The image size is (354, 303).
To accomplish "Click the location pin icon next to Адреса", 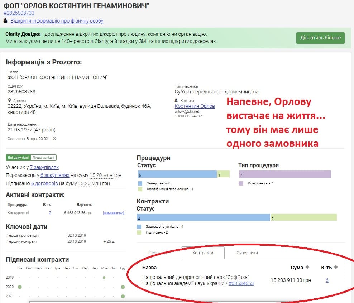I will (x=9, y=101).
